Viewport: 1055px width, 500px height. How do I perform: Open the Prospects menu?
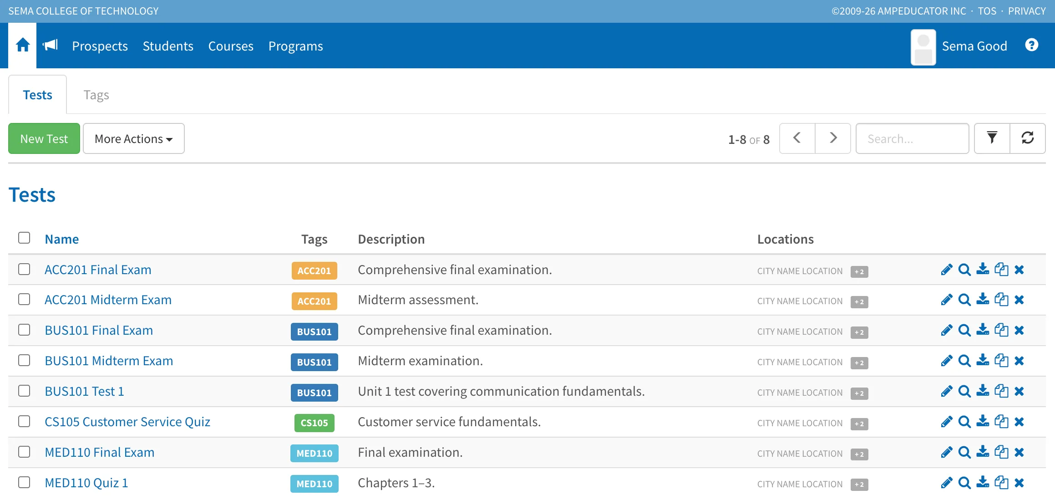[x=100, y=46]
